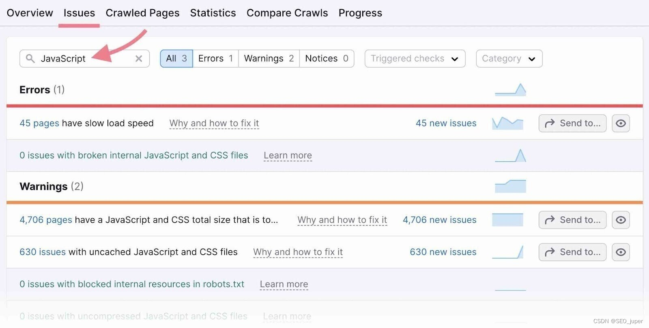The image size is (649, 328).
Task: Show only Warnings issues
Action: pyautogui.click(x=269, y=59)
